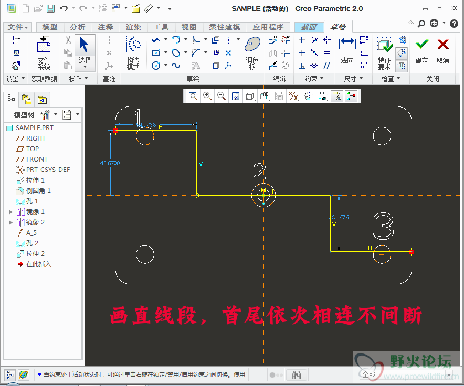Expand the 镜像 1 tree node
The image size is (464, 386).
pos(10,212)
